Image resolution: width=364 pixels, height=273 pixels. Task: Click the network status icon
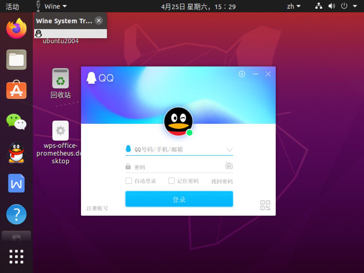click(x=318, y=6)
